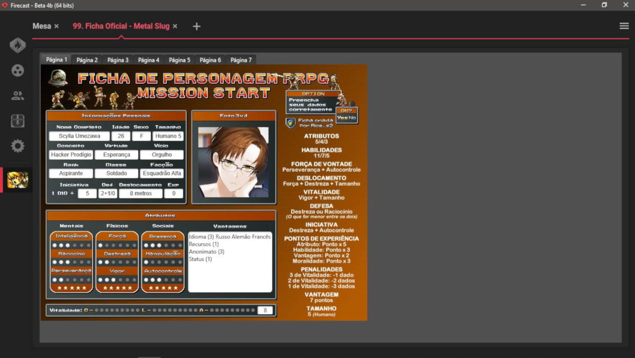Click the Deslocamento field showing 8 metros
The height and width of the screenshot is (358, 635).
tap(140, 193)
